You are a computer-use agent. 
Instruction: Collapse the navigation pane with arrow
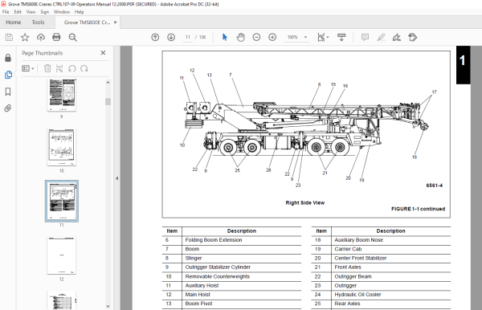[x=116, y=178]
